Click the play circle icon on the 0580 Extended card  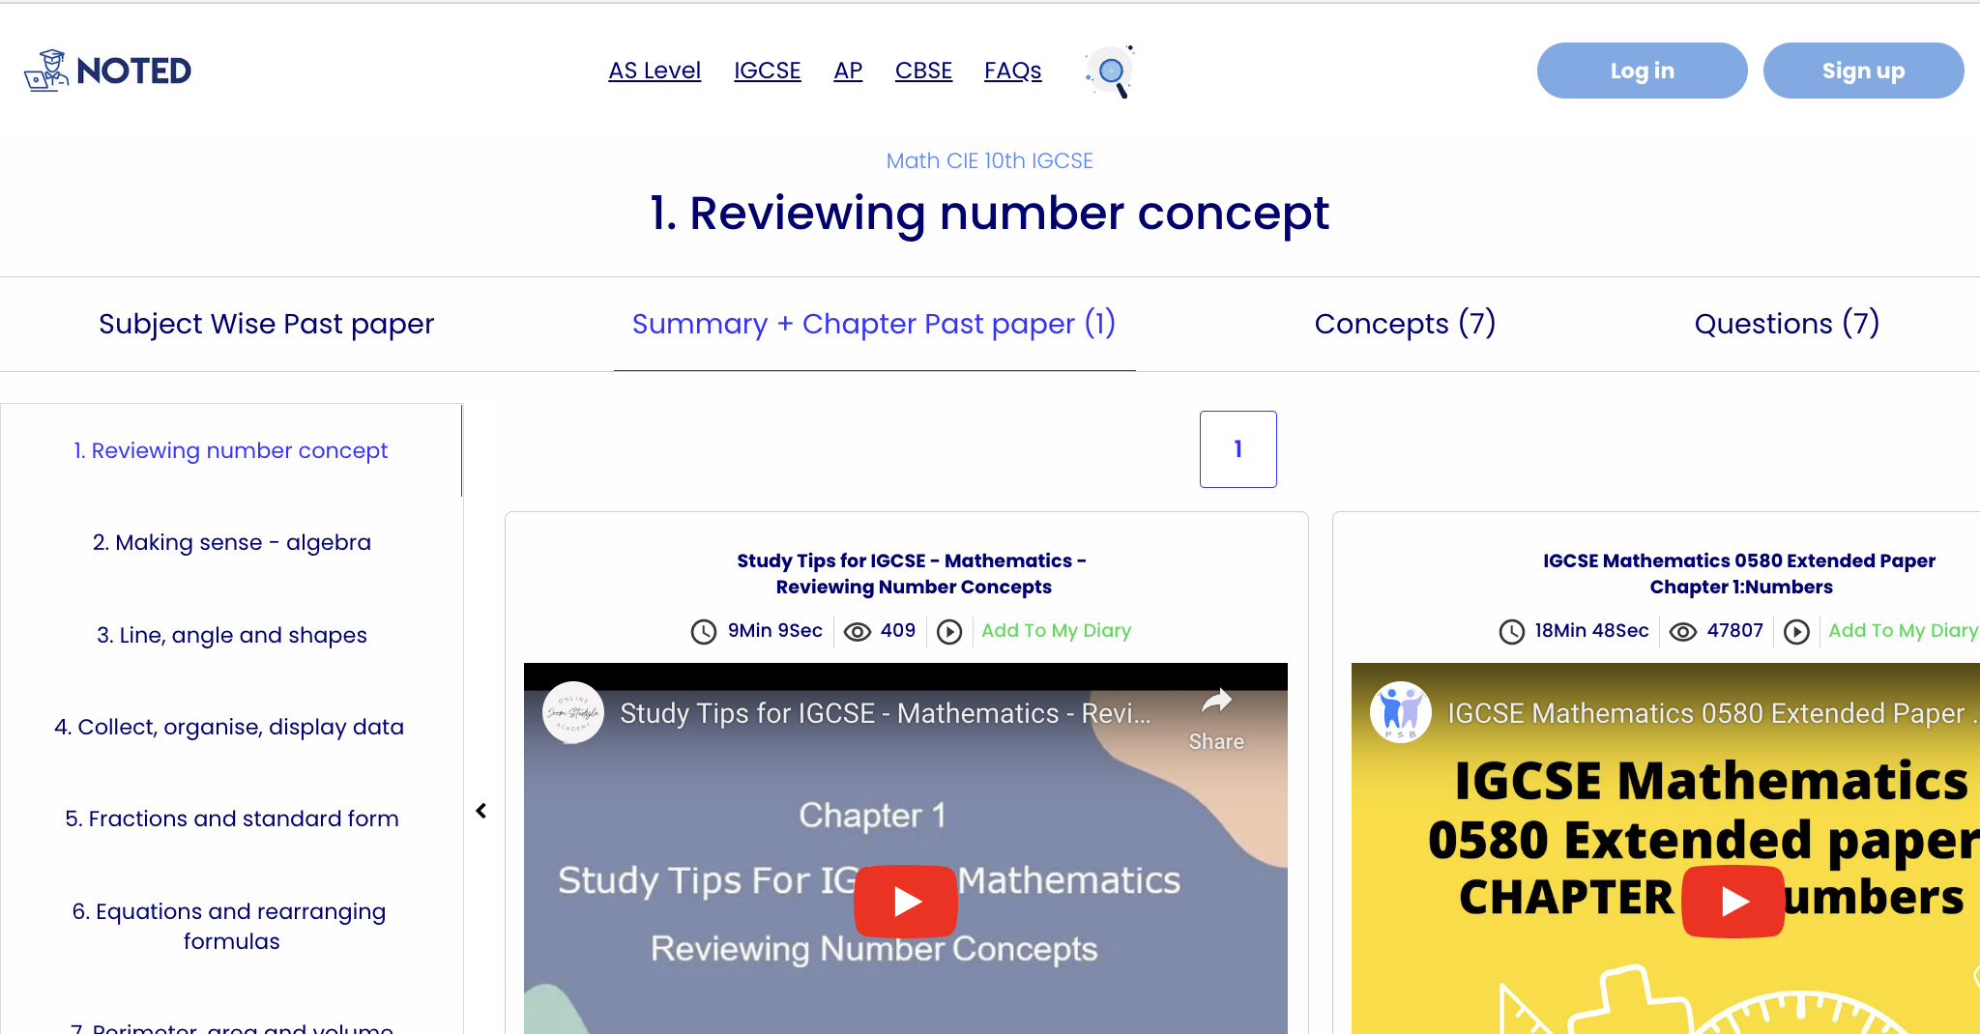tap(1796, 631)
